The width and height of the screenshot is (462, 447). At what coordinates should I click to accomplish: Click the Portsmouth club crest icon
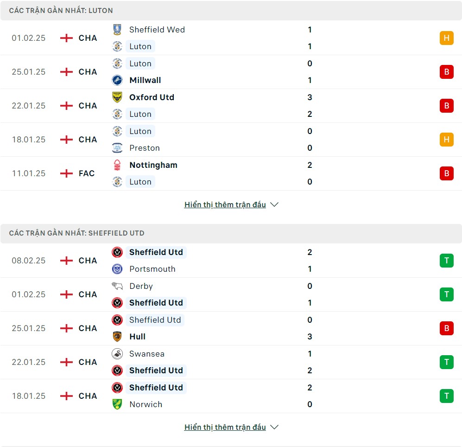(x=117, y=269)
